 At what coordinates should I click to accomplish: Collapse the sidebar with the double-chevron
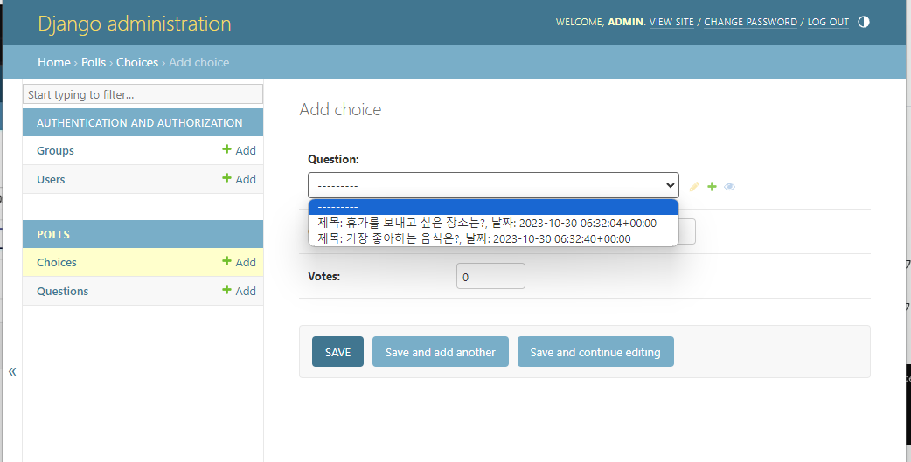point(12,371)
